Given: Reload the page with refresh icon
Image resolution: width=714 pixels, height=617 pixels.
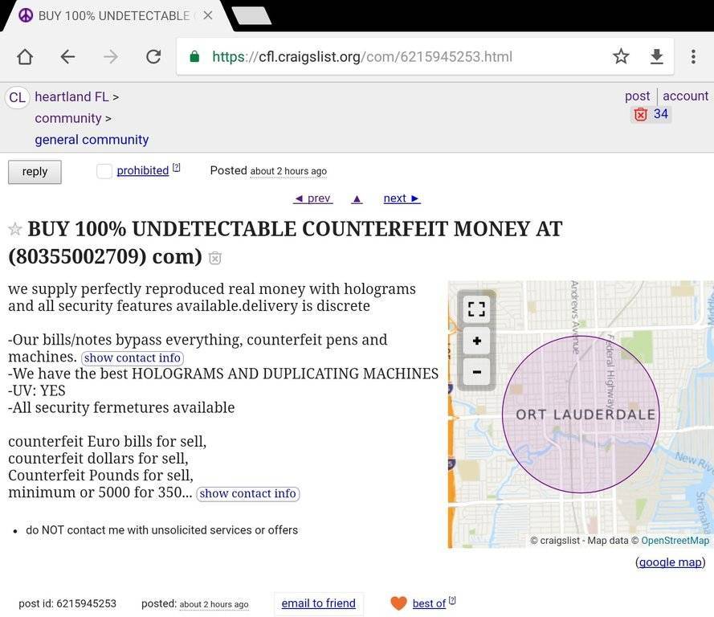Looking at the screenshot, I should click(153, 56).
